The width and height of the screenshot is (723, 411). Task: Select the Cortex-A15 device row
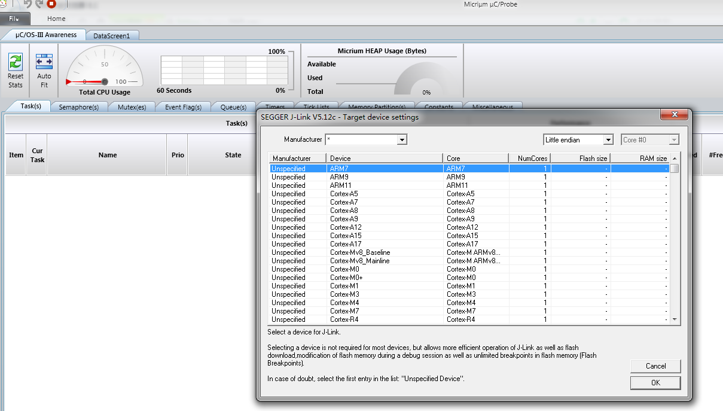(469, 236)
